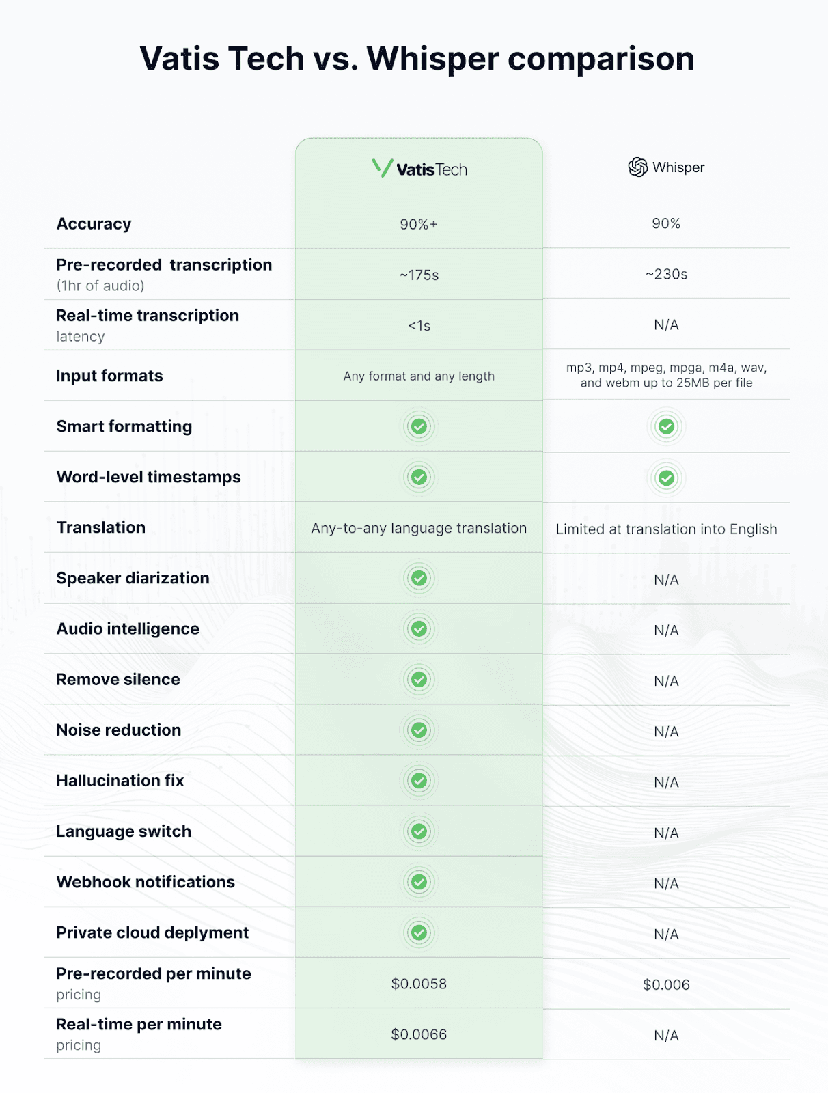Click Remove silence green checkmark

[419, 679]
